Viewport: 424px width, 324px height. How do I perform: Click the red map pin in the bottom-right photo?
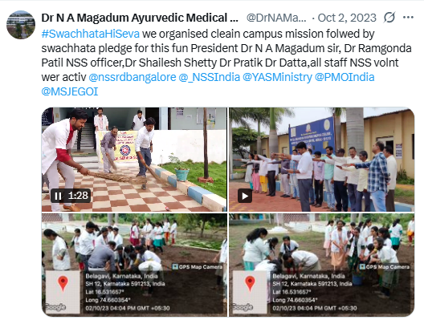(x=250, y=284)
